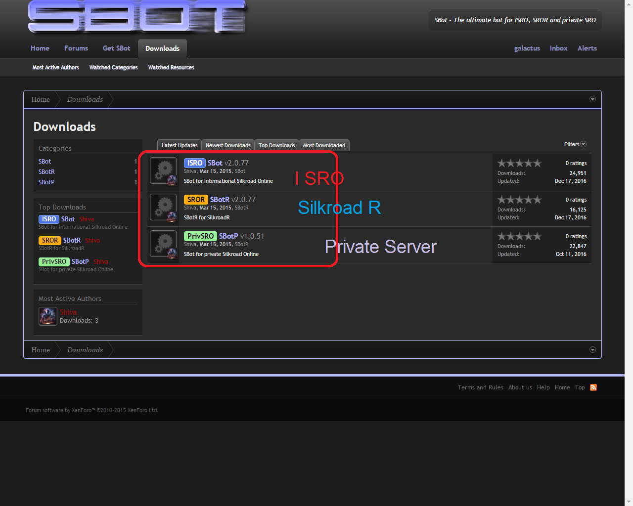Click the SROR prefix tag in the resource list
This screenshot has width=633, height=506.
pyautogui.click(x=196, y=200)
